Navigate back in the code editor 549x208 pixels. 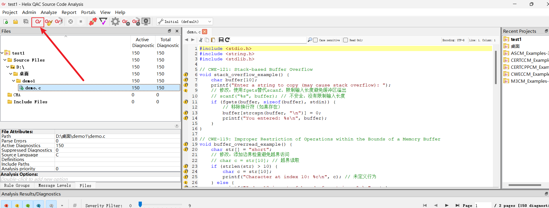(x=186, y=40)
